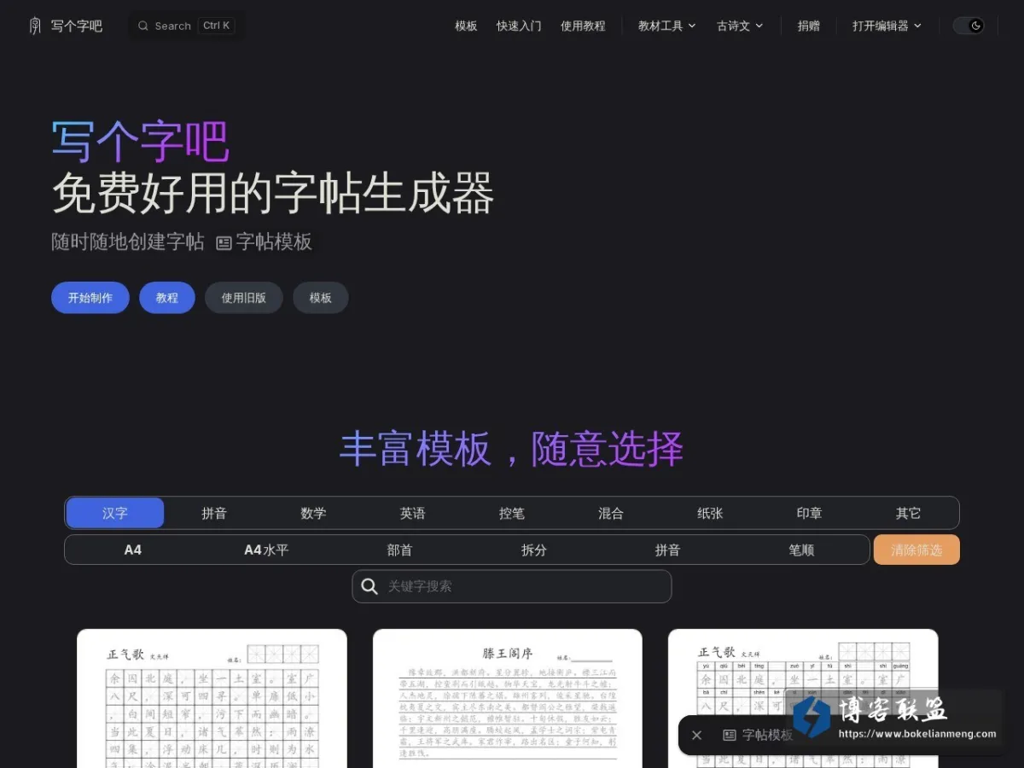Select the 其它 category tab
Viewport: 1024px width, 768px height.
point(908,513)
